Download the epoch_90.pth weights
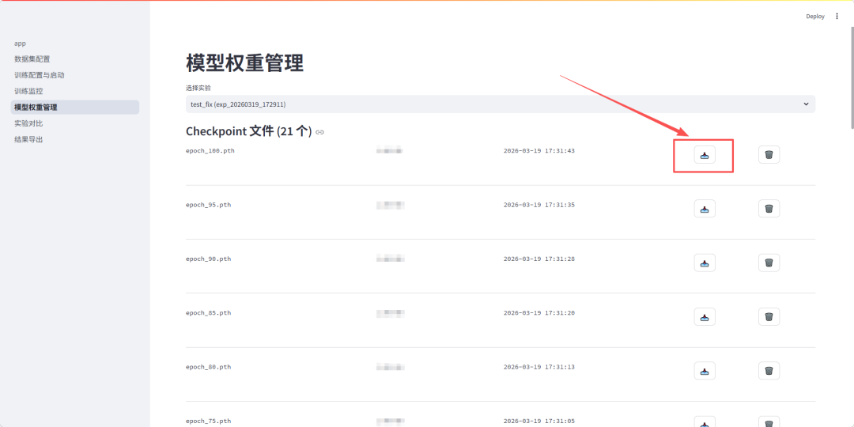The width and height of the screenshot is (854, 427). pos(705,263)
